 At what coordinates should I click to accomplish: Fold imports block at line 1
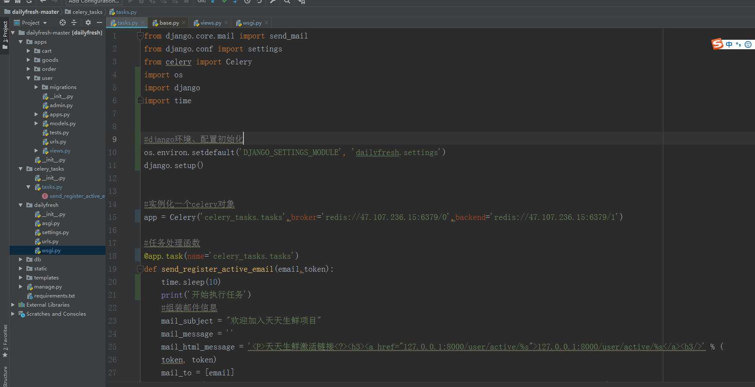click(140, 36)
